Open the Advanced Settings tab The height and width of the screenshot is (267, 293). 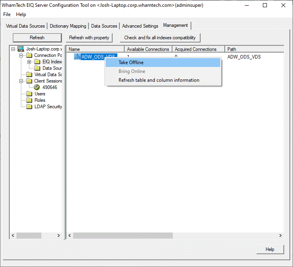(140, 26)
